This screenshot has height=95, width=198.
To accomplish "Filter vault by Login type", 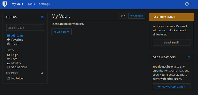I will point(13,55).
